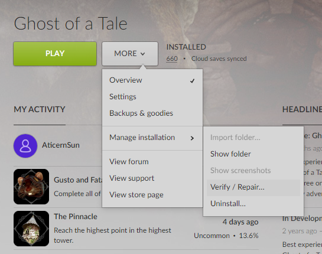This screenshot has height=254, width=322.
Task: Click the Manage installation submenu arrow
Action: coord(192,138)
